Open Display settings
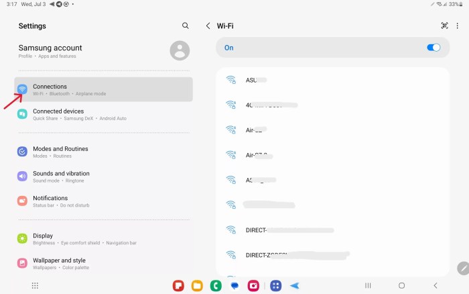This screenshot has height=294, width=469. [x=103, y=239]
